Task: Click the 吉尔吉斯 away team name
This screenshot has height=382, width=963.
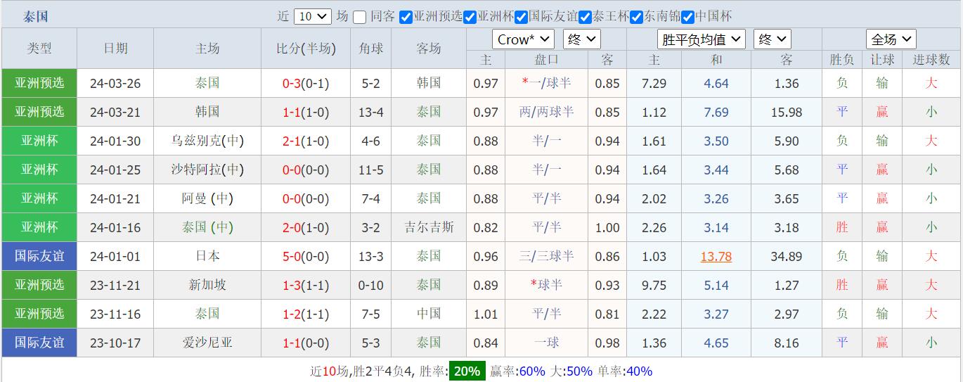Action: [429, 228]
